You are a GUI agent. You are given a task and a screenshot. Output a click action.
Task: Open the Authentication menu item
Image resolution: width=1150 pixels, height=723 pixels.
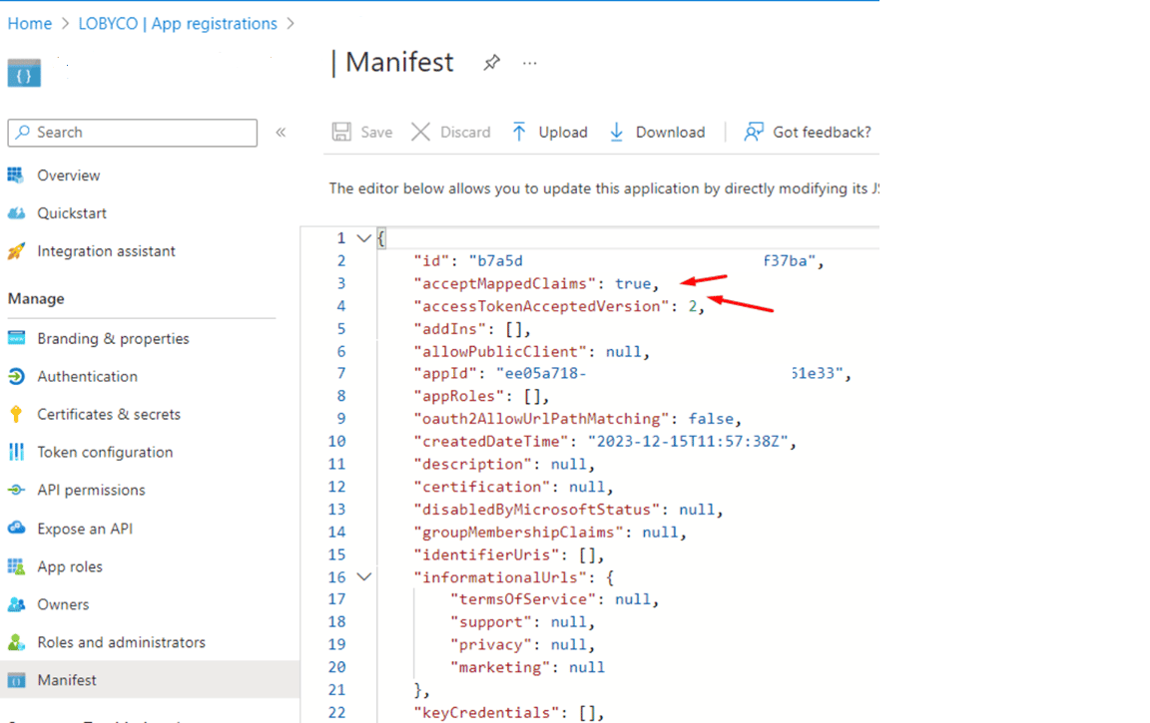(x=87, y=377)
